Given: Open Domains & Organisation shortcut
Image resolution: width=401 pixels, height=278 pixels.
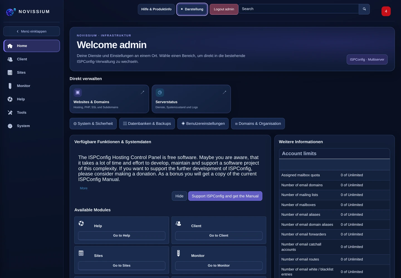Looking at the screenshot, I should [x=258, y=124].
